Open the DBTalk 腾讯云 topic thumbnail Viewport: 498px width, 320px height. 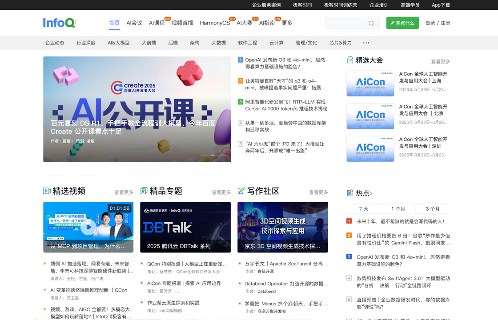[185, 227]
